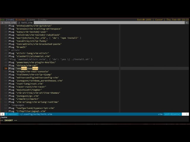Image resolution: width=190 pixels, height=142 pixels.
Task: Click the languages comment line
Action: pyautogui.click(x=16, y=105)
